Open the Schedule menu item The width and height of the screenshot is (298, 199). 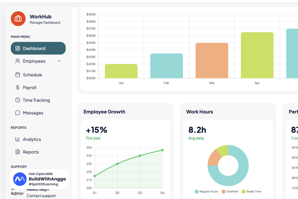(x=32, y=75)
